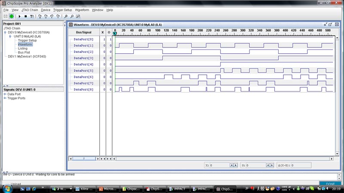Collapse the UNIT:0 MyILA0 tree node

(10, 37)
